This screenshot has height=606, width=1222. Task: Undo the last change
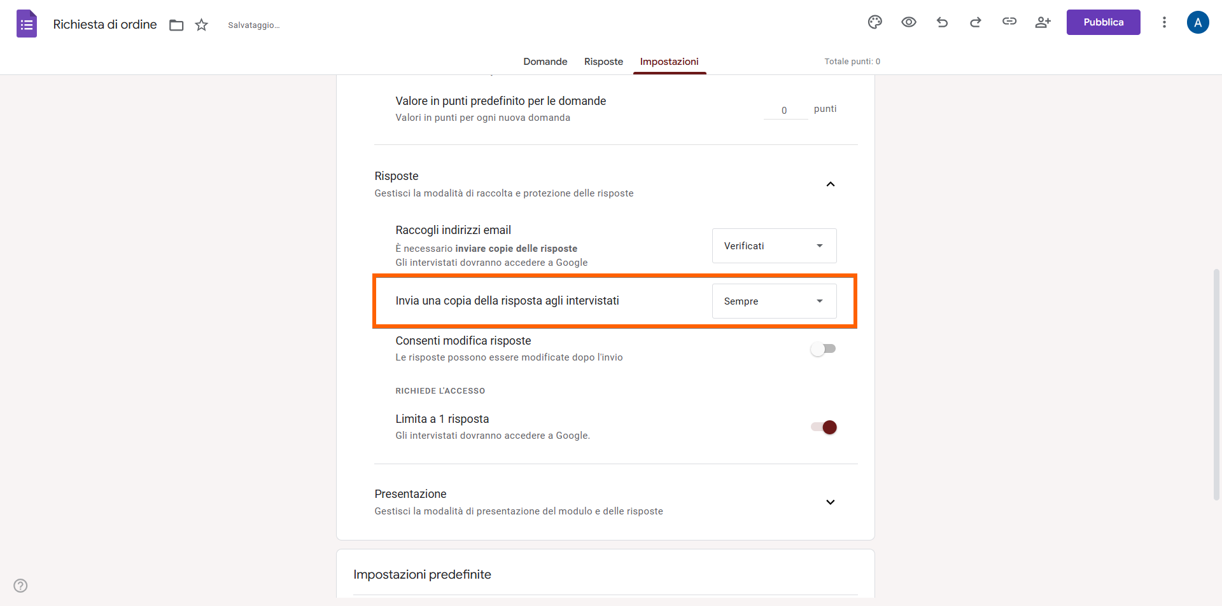[x=942, y=22]
